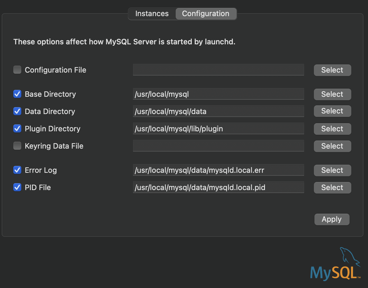
Task: Click the Error Log label
Action: pyautogui.click(x=41, y=170)
